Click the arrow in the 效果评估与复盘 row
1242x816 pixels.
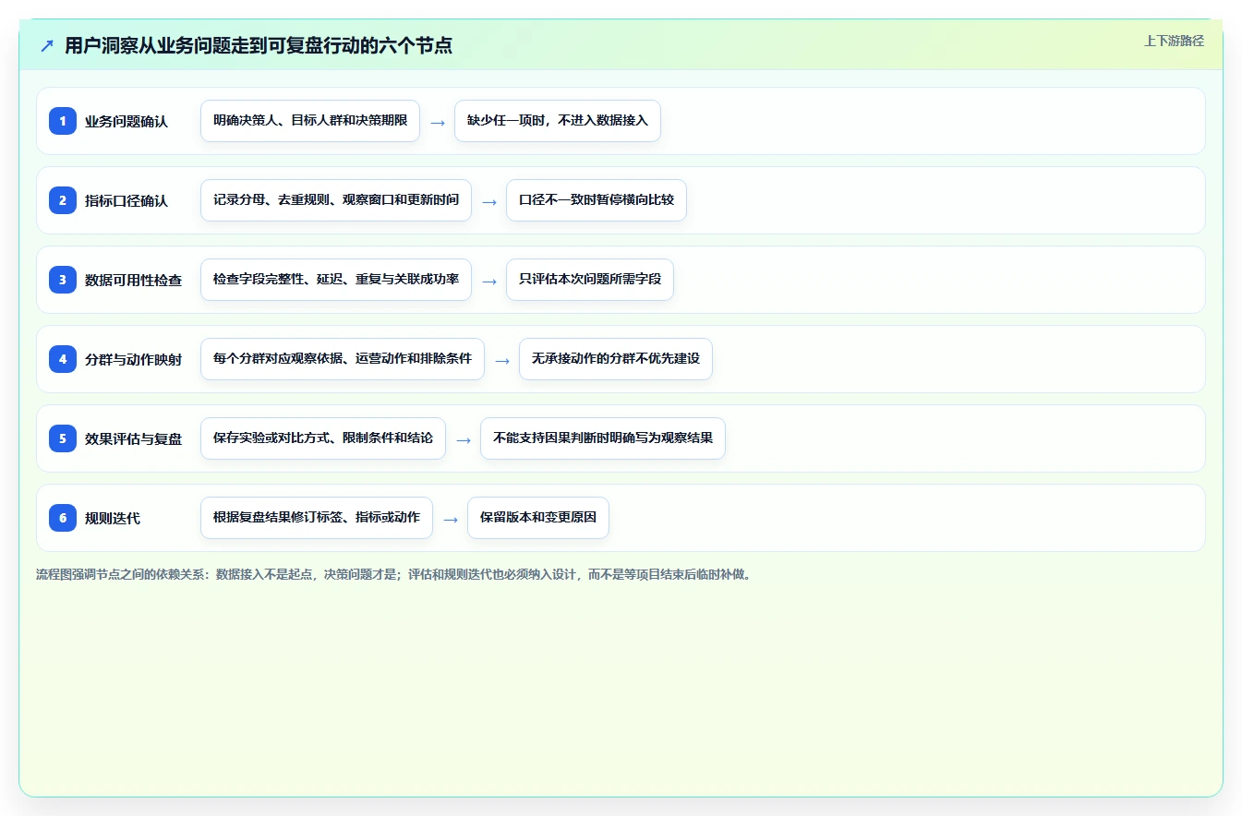click(x=464, y=439)
